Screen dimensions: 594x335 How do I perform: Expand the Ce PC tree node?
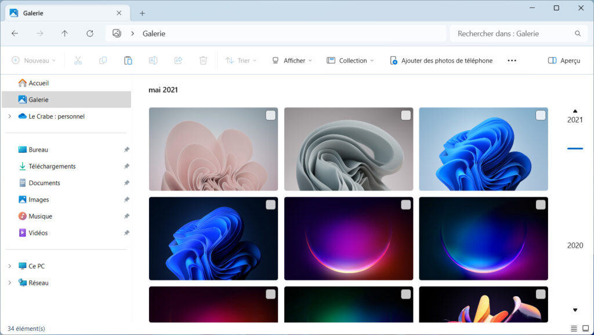point(10,266)
